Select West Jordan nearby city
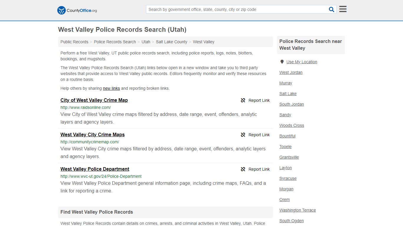The image size is (403, 226). click(291, 72)
